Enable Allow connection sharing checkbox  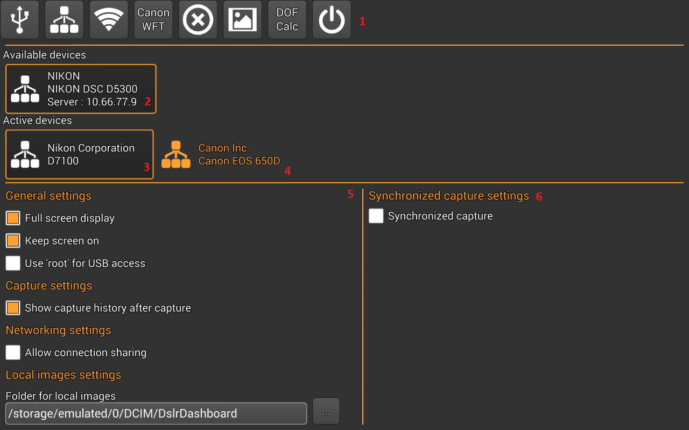point(13,352)
